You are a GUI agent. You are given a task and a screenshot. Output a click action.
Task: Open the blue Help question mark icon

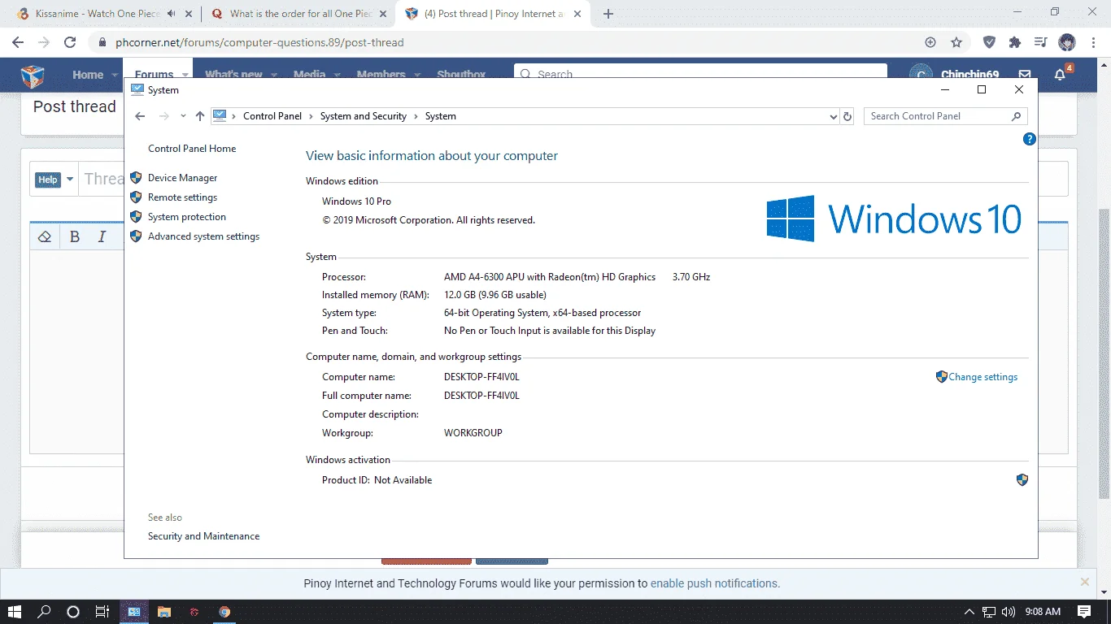(1029, 139)
